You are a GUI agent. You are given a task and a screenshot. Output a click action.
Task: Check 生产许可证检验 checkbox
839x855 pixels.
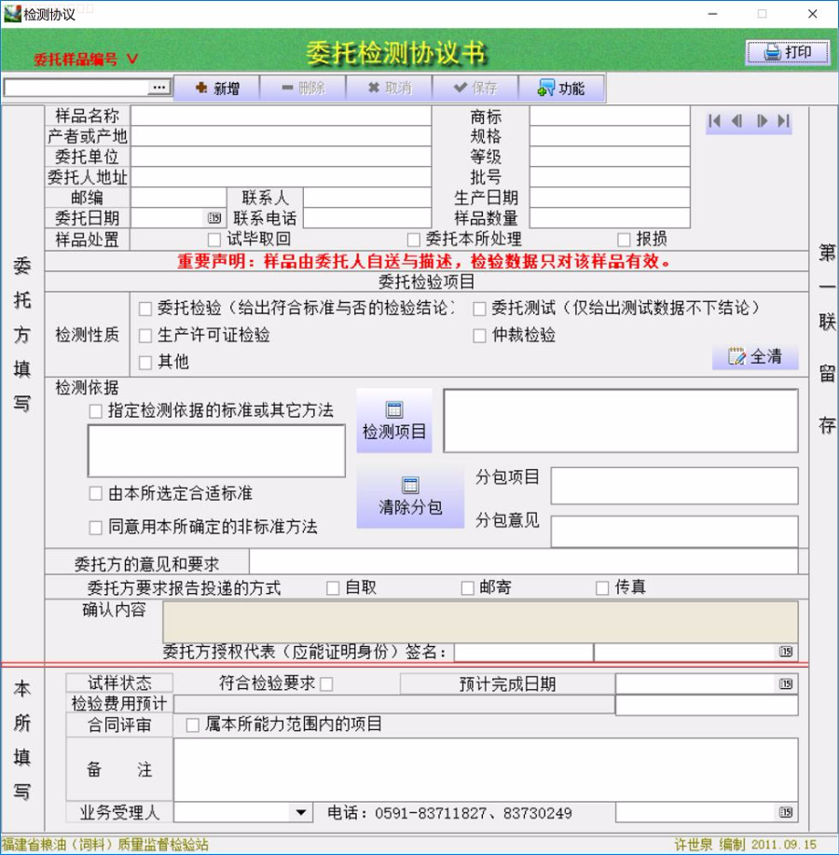[x=145, y=336]
